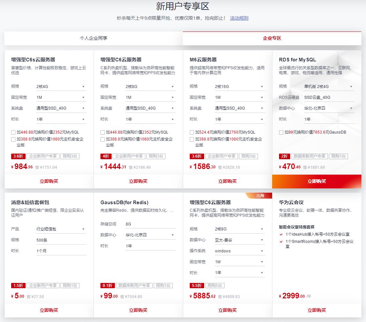Click 立即购买 for top 增强型C6云服务器
The height and width of the screenshot is (322, 366).
(138, 181)
